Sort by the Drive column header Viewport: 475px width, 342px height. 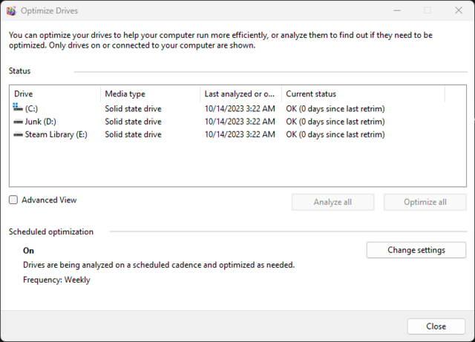(54, 94)
